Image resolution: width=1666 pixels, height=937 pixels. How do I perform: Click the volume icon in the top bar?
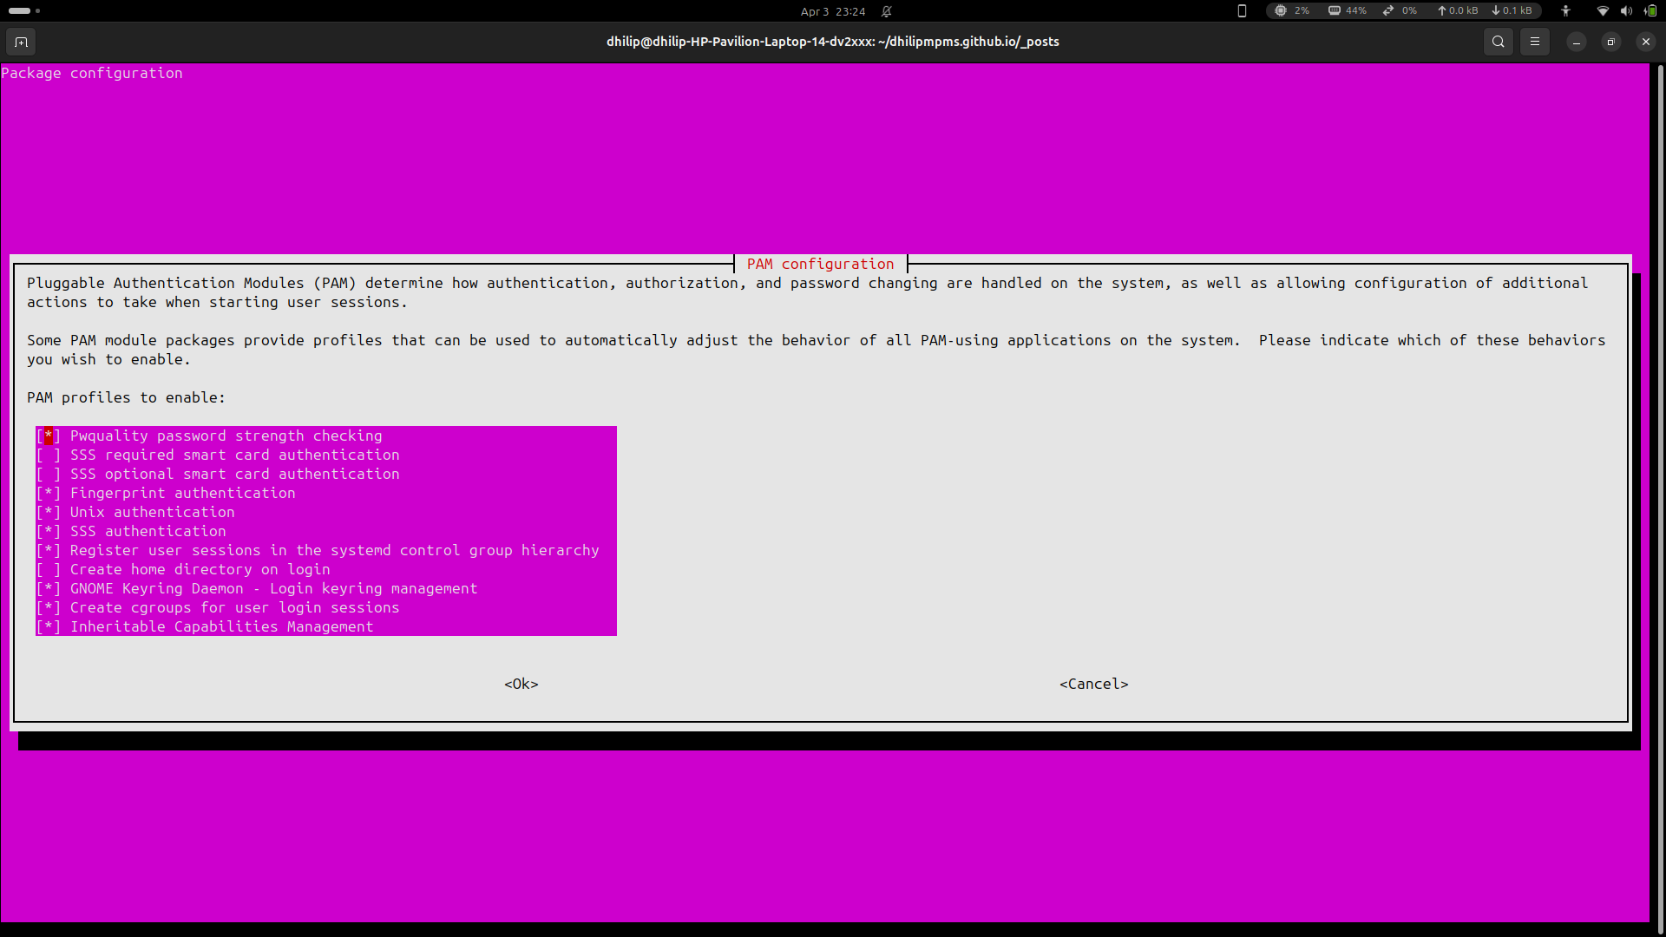pyautogui.click(x=1624, y=11)
